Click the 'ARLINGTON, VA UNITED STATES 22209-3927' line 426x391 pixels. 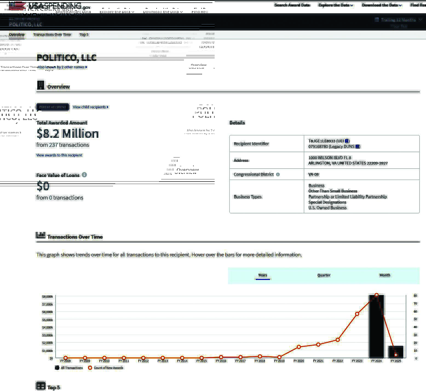pyautogui.click(x=348, y=163)
